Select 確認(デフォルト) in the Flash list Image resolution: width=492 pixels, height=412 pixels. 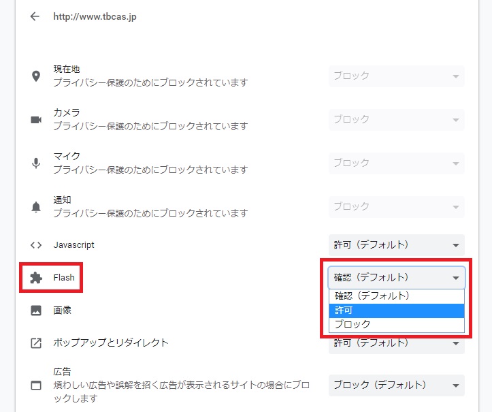coord(397,296)
